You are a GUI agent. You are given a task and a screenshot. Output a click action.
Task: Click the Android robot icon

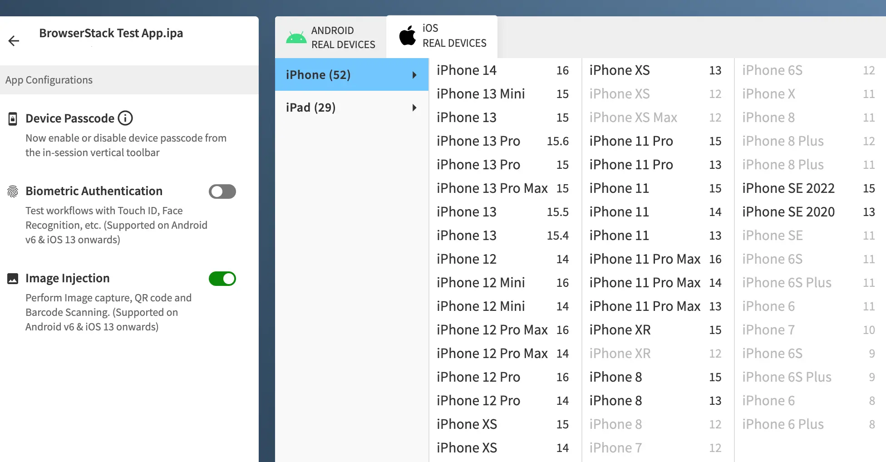pos(296,38)
